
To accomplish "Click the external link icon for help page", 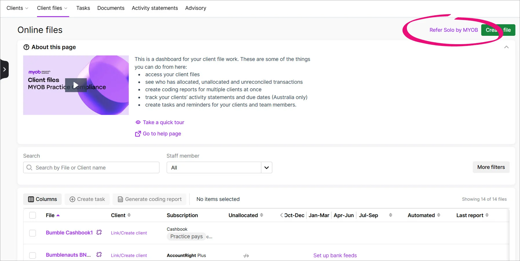I will point(138,134).
